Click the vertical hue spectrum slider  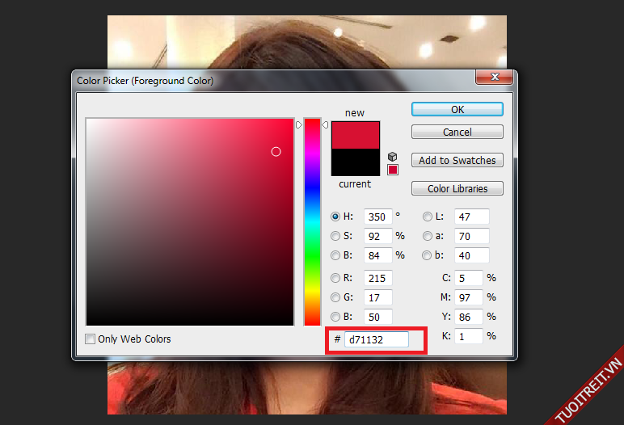[x=312, y=222]
